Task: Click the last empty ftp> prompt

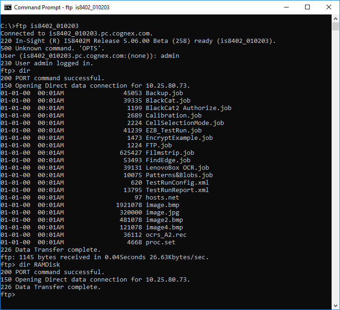Action: [x=8, y=295]
